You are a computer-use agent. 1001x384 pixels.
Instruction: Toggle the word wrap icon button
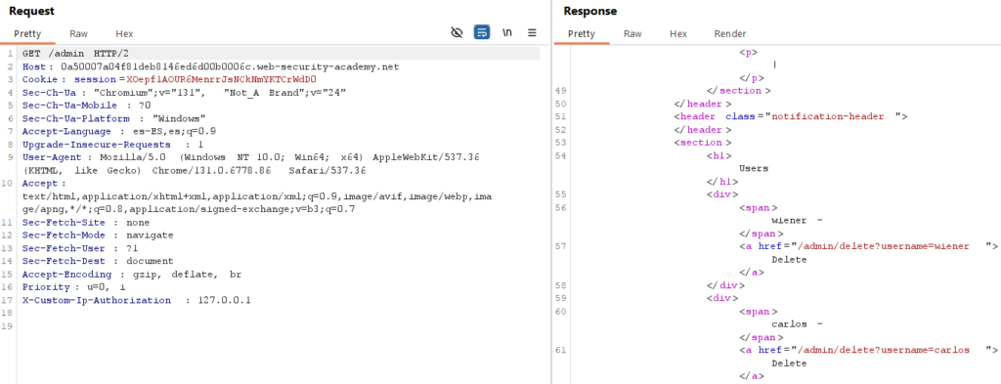point(482,32)
